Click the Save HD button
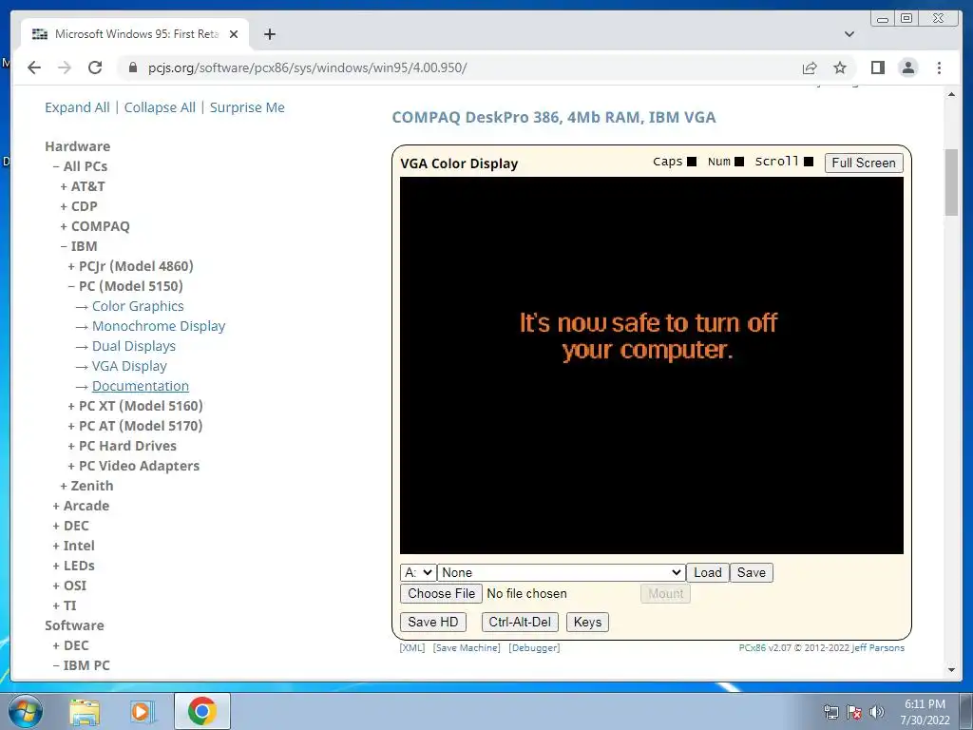 click(x=433, y=622)
